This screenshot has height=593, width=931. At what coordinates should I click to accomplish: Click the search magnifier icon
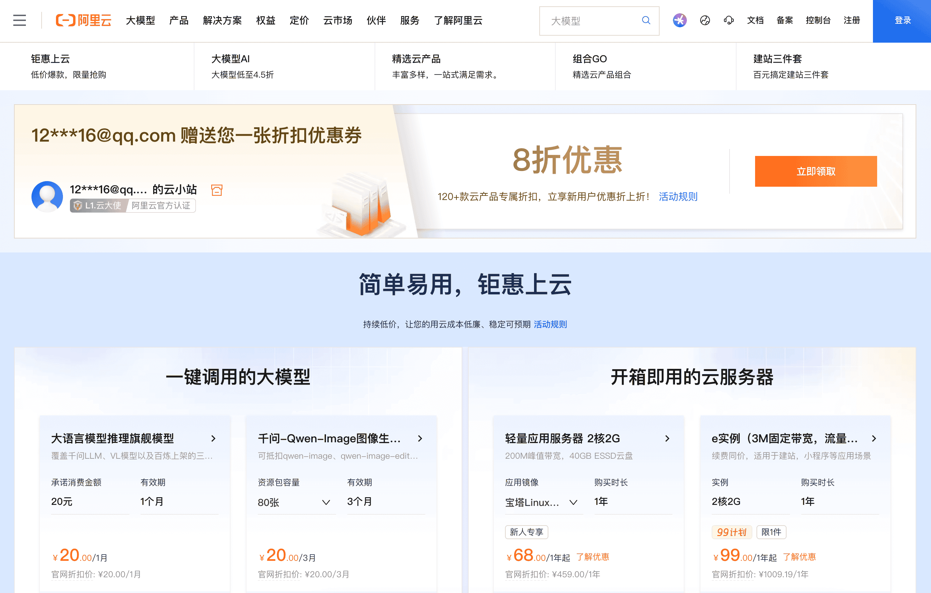[646, 20]
